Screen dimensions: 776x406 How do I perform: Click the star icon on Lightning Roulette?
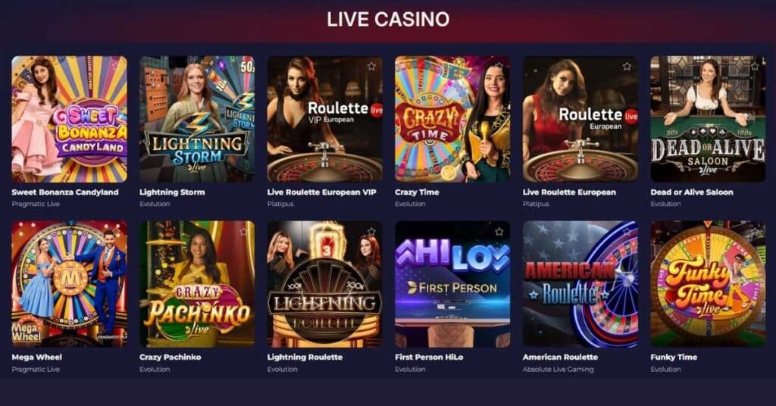tap(371, 232)
